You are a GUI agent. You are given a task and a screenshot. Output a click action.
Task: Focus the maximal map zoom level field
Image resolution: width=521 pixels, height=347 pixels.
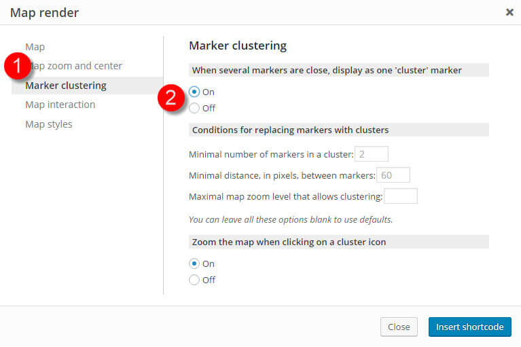coord(401,196)
